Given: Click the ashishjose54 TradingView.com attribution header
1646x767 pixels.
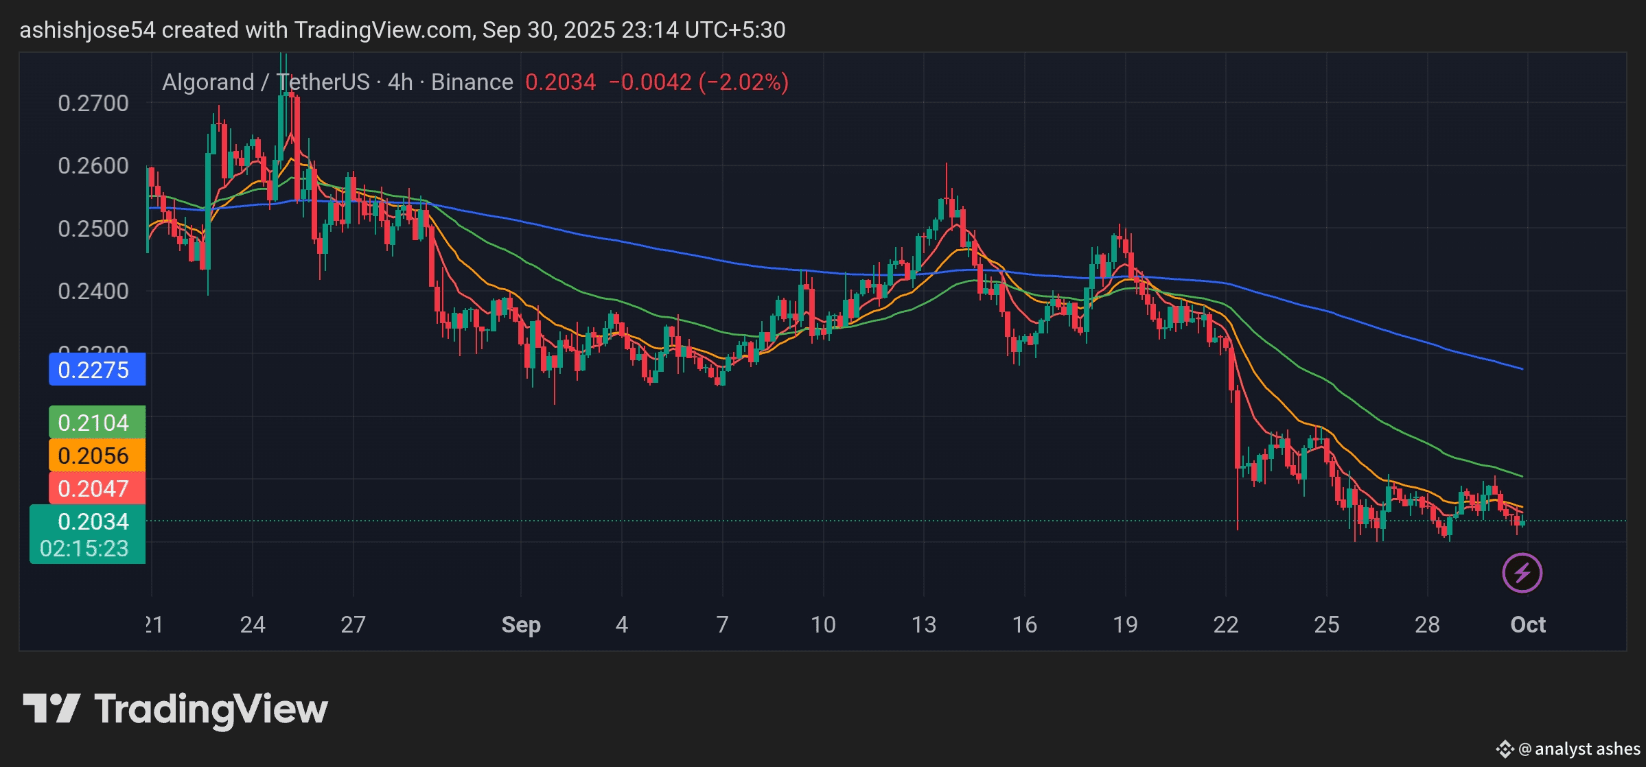Looking at the screenshot, I should (x=402, y=29).
